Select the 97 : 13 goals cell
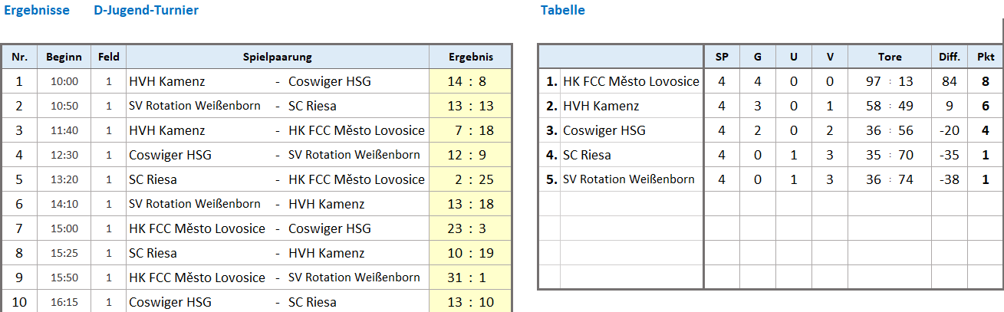This screenshot has height=312, width=1004. (890, 81)
